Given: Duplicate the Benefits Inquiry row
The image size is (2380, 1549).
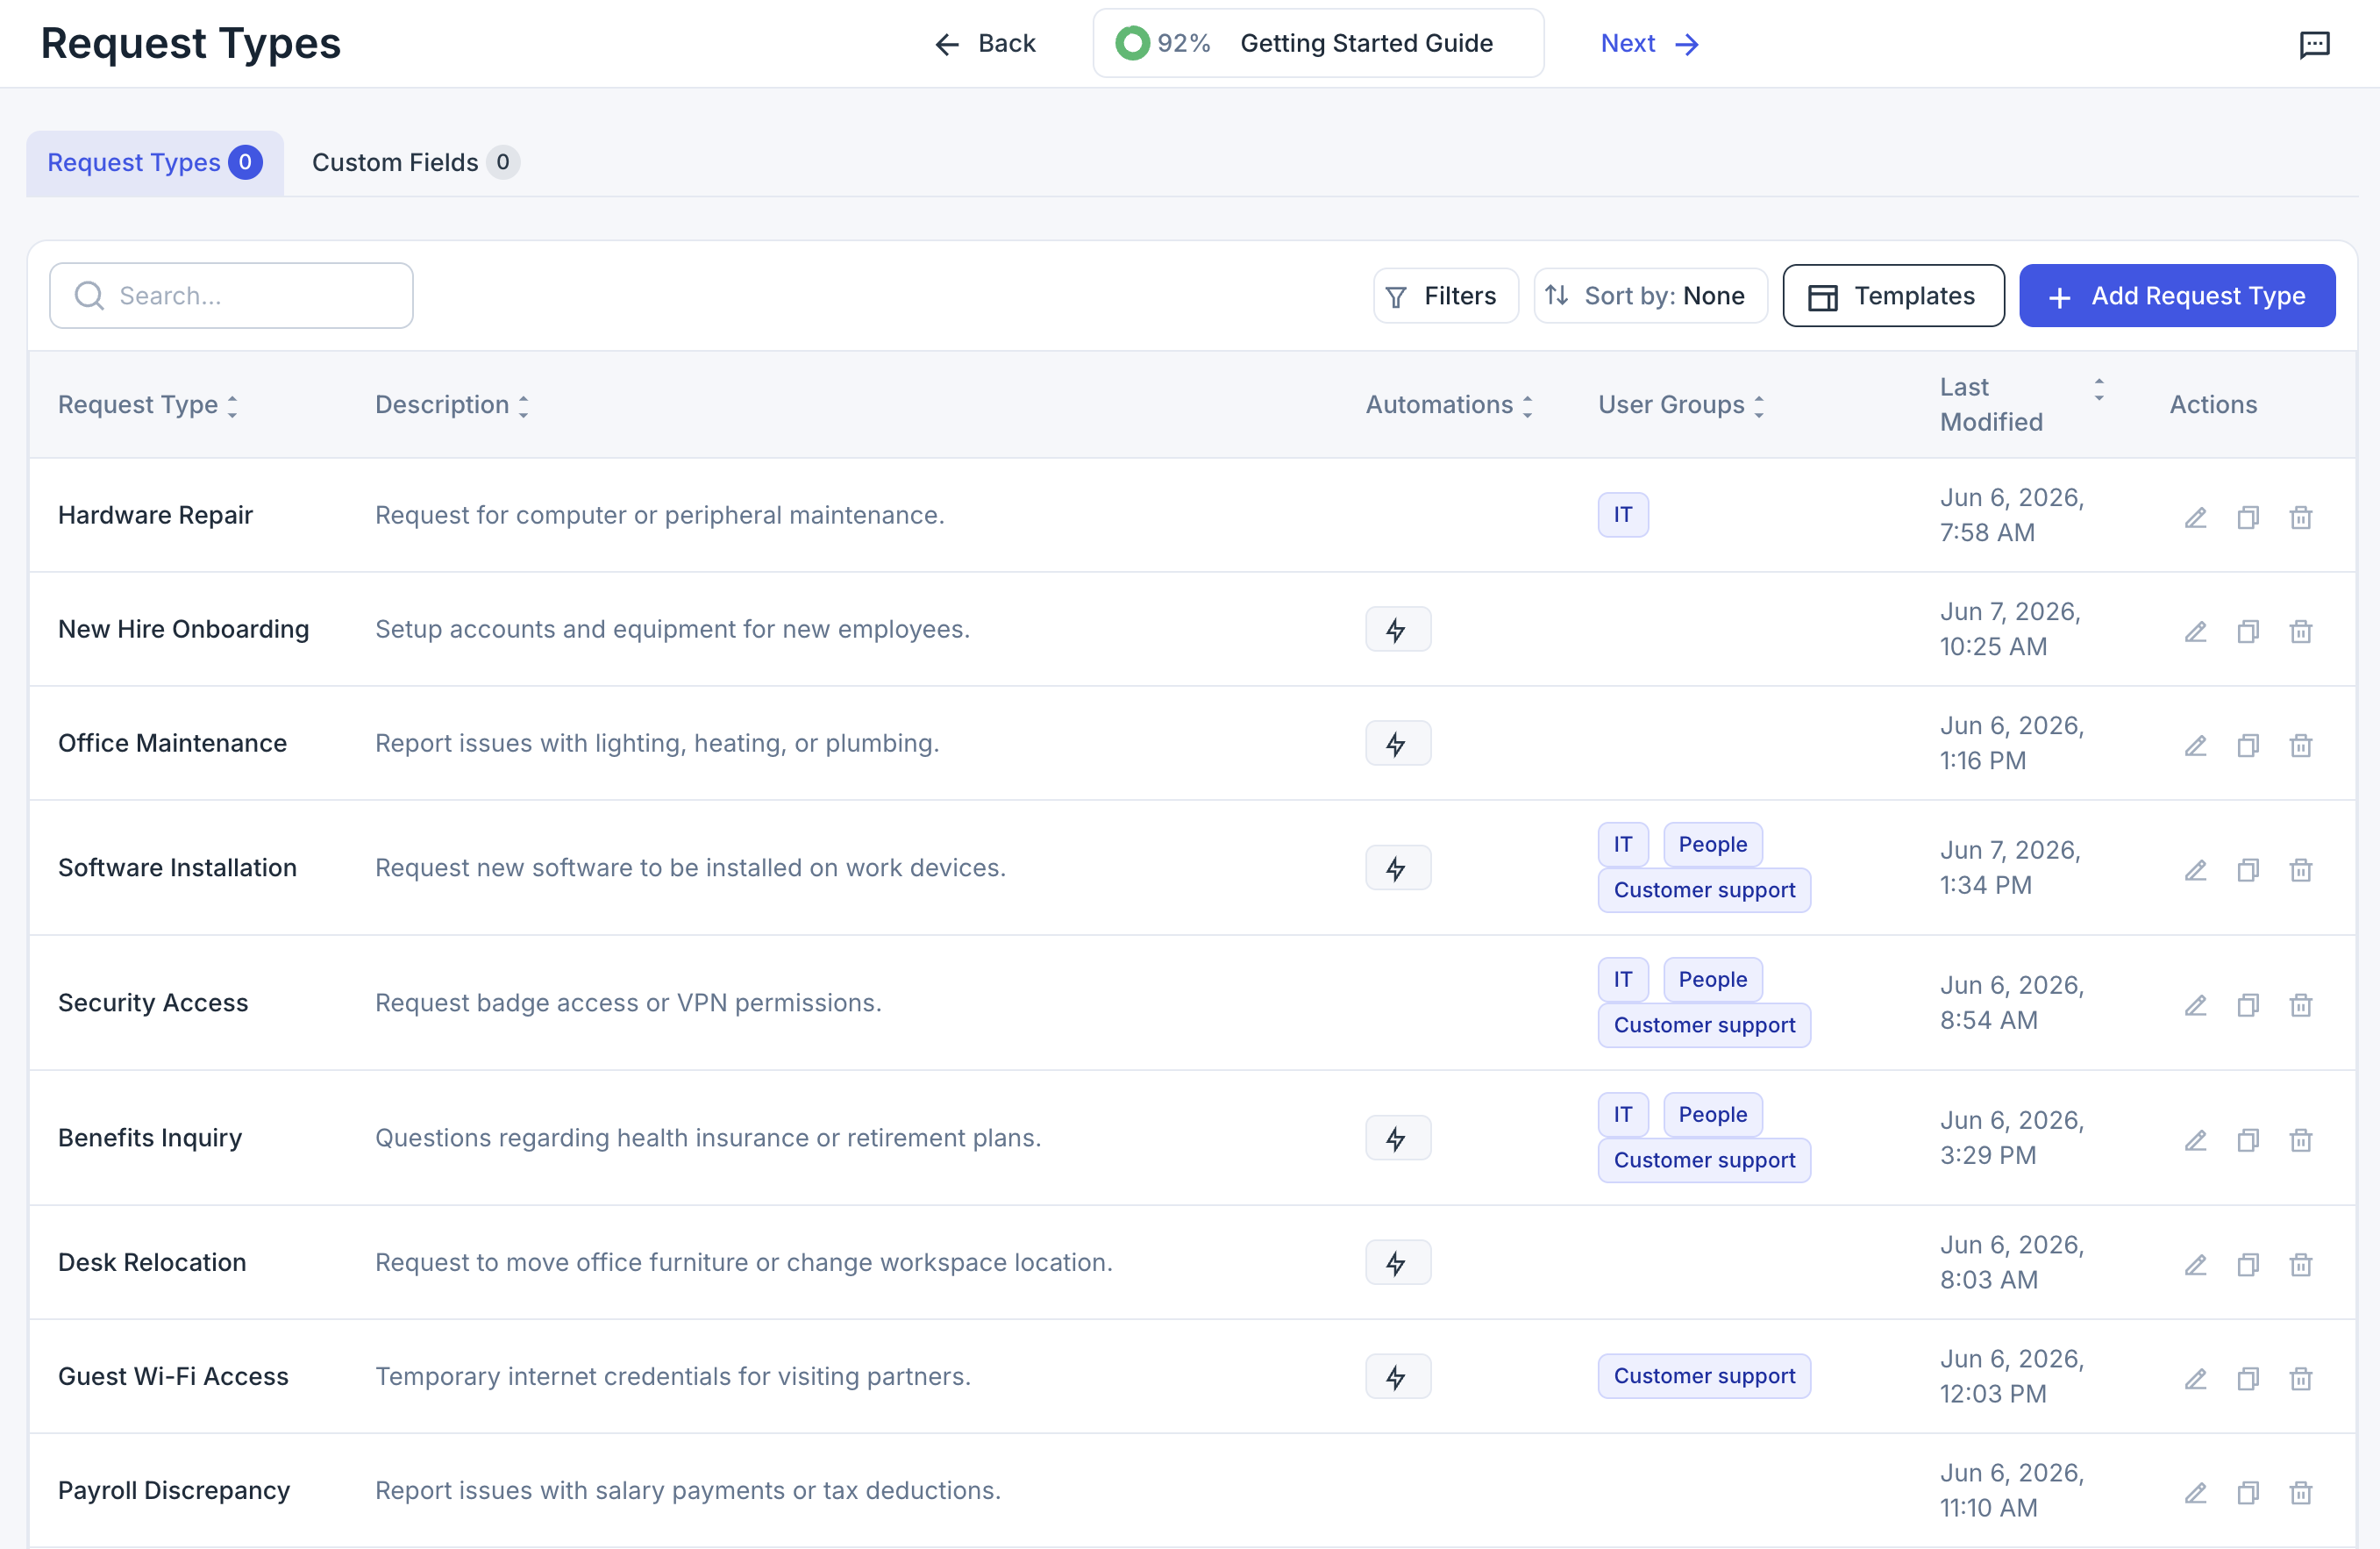Looking at the screenshot, I should pyautogui.click(x=2248, y=1140).
